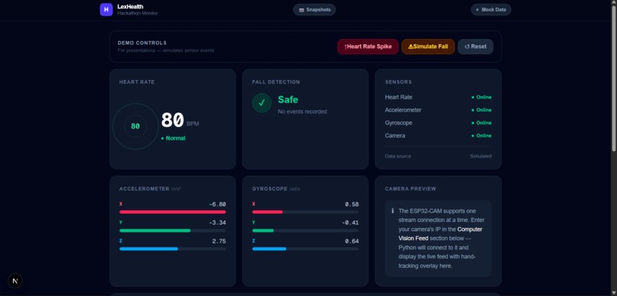Click gyroscope Z value 0.64

click(x=352, y=242)
